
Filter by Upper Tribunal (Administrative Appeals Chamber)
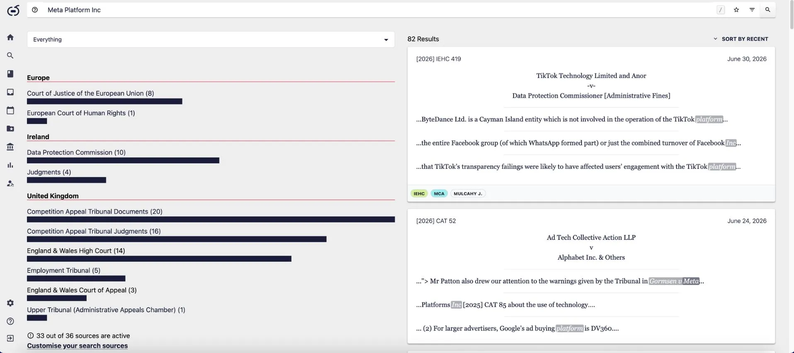[x=106, y=310]
